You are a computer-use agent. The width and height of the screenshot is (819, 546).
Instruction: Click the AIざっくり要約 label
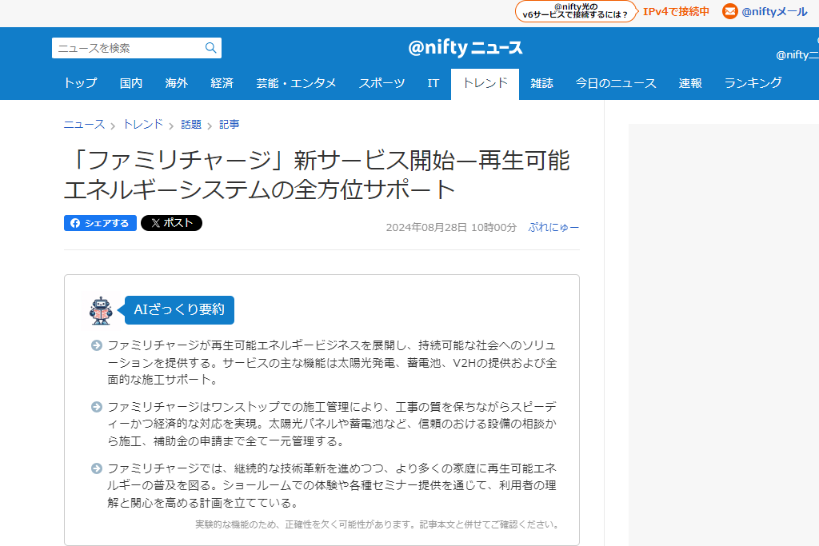179,310
